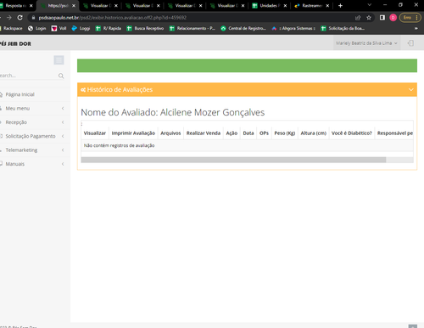Click the table horizontal scrollbar
Screen dimensions: 424x328
tap(233, 160)
